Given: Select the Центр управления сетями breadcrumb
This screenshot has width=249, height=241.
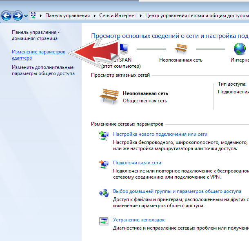Looking at the screenshot, I should 197,15.
